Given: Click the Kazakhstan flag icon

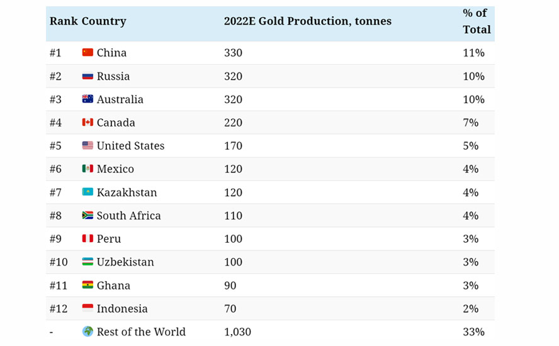Looking at the screenshot, I should (88, 193).
